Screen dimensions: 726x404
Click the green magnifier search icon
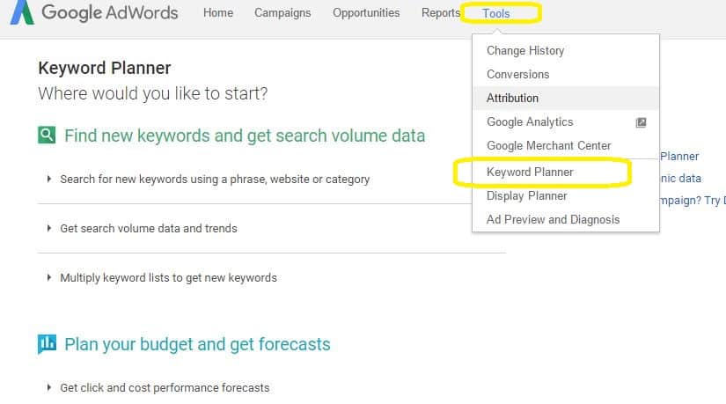pos(47,136)
